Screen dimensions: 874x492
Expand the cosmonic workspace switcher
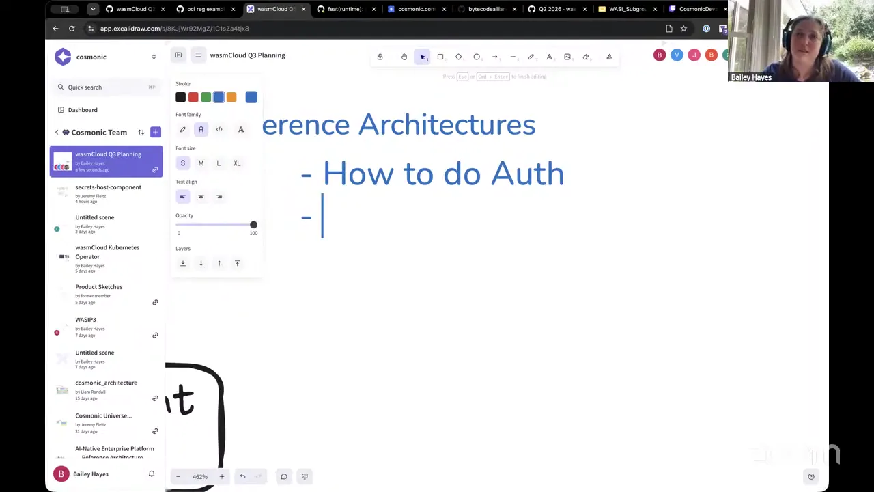154,57
